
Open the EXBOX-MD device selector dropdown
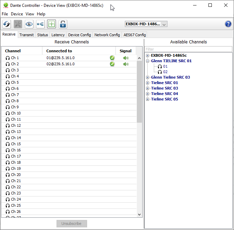coord(146,24)
